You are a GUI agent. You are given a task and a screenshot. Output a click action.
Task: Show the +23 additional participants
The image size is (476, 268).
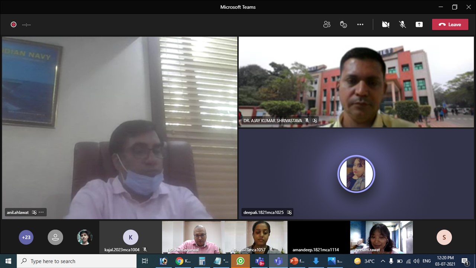[26, 237]
